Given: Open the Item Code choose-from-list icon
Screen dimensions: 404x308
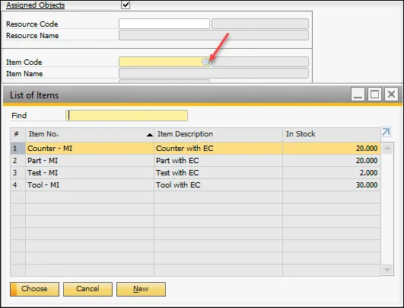Looking at the screenshot, I should [x=205, y=62].
